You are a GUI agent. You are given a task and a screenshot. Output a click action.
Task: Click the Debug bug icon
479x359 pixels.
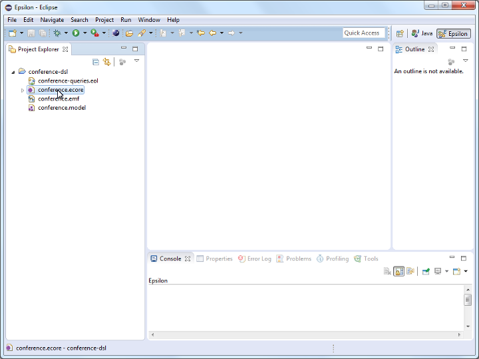coord(57,33)
